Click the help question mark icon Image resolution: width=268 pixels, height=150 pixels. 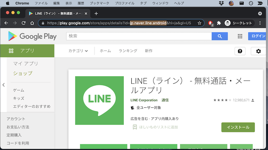[240, 51]
